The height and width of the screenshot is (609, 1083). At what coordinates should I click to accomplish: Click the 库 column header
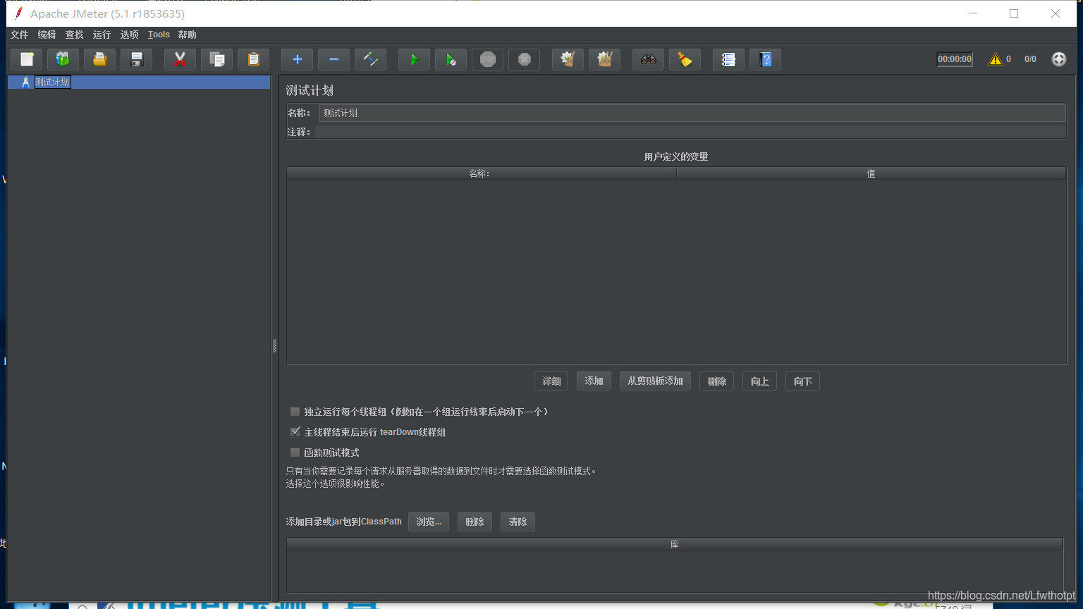click(675, 544)
